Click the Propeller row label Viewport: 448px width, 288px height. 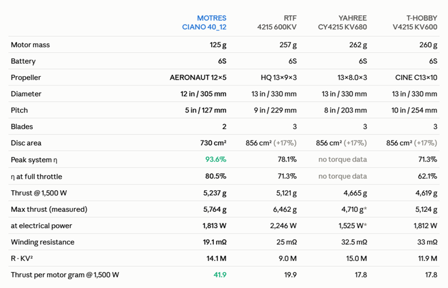coord(26,77)
